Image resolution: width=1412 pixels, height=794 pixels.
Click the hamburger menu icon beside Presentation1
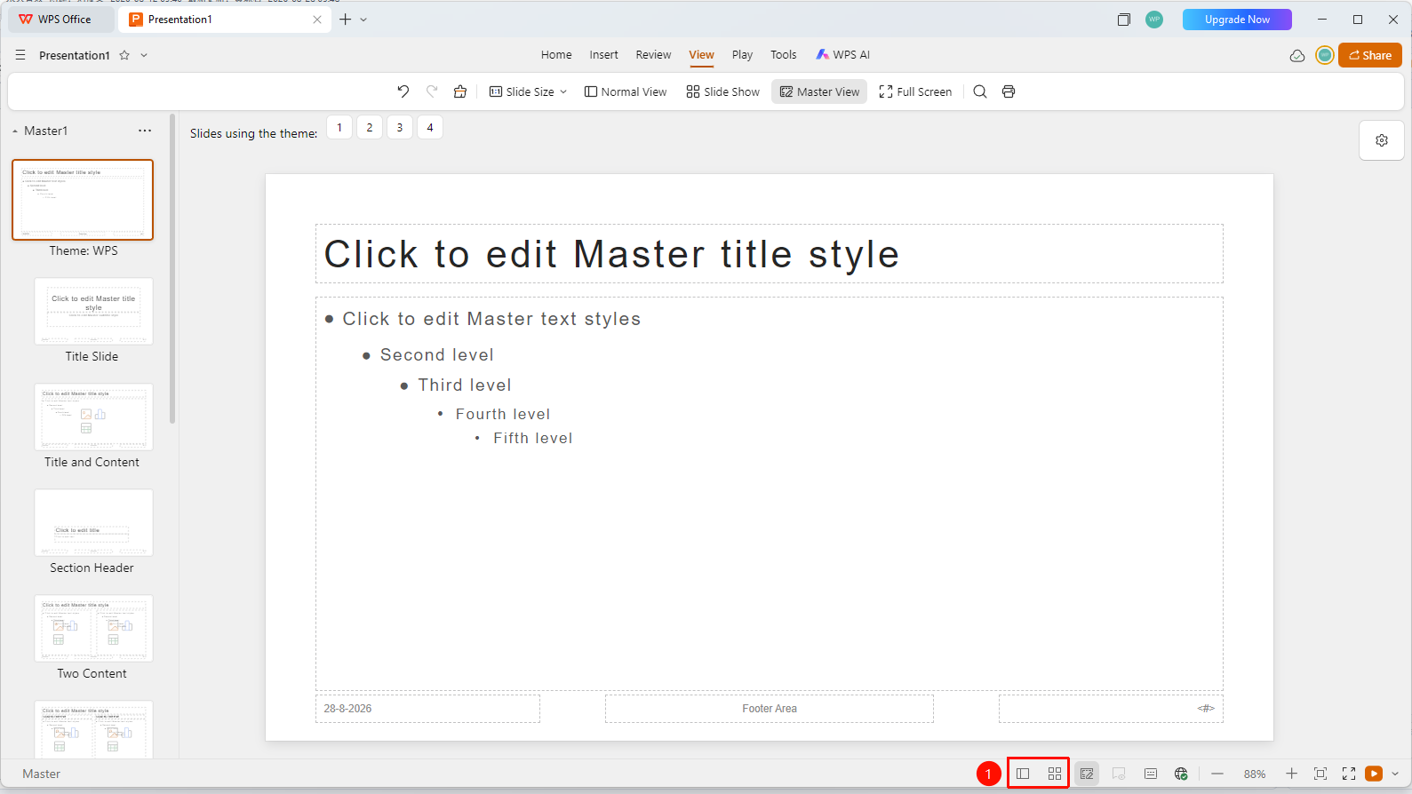click(20, 55)
